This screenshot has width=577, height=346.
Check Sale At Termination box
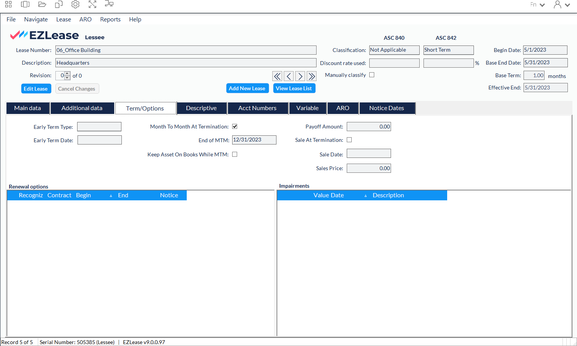[x=349, y=140]
